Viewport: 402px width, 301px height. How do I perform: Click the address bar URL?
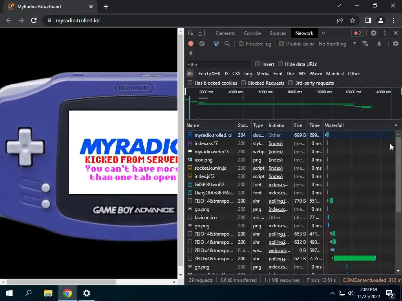[77, 20]
